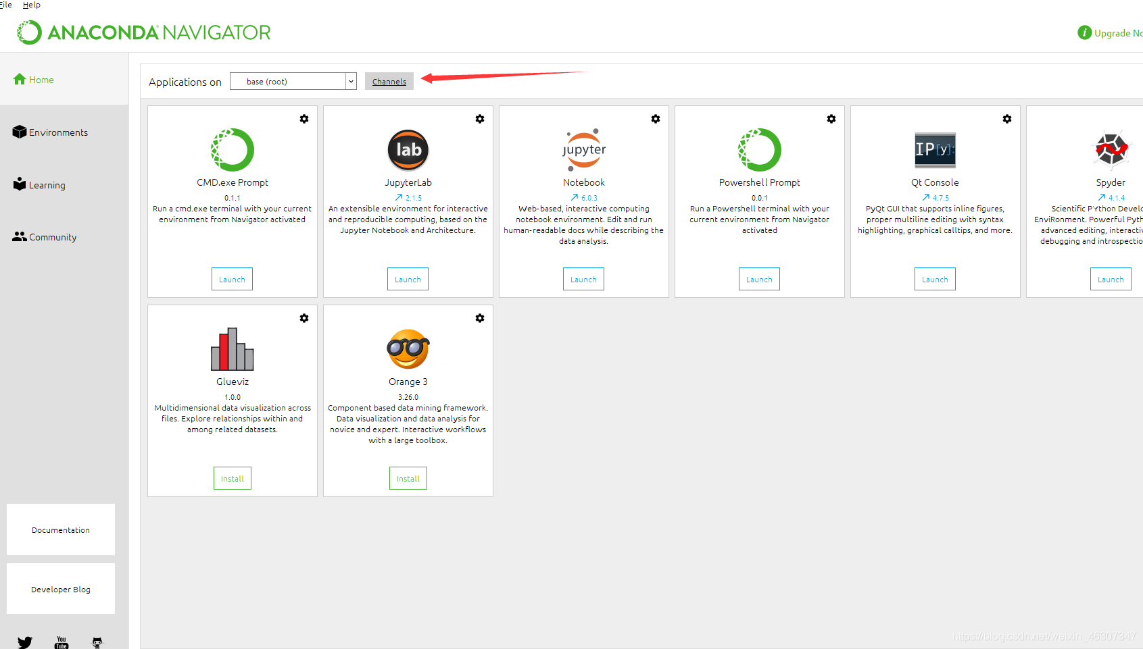This screenshot has height=649, width=1143.
Task: Launch Jupyter Notebook
Action: pos(584,279)
